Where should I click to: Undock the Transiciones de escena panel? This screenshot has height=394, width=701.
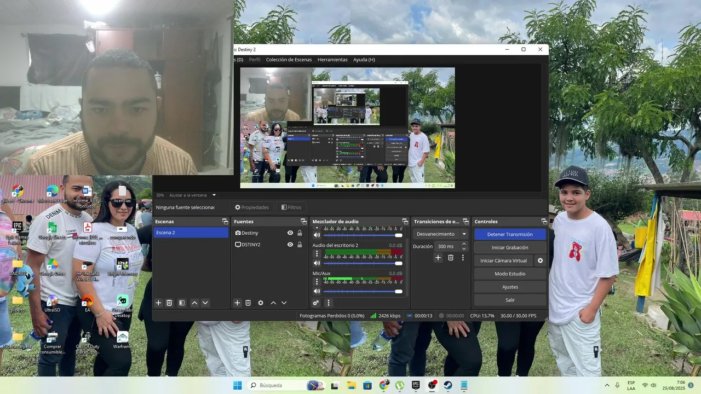click(466, 222)
